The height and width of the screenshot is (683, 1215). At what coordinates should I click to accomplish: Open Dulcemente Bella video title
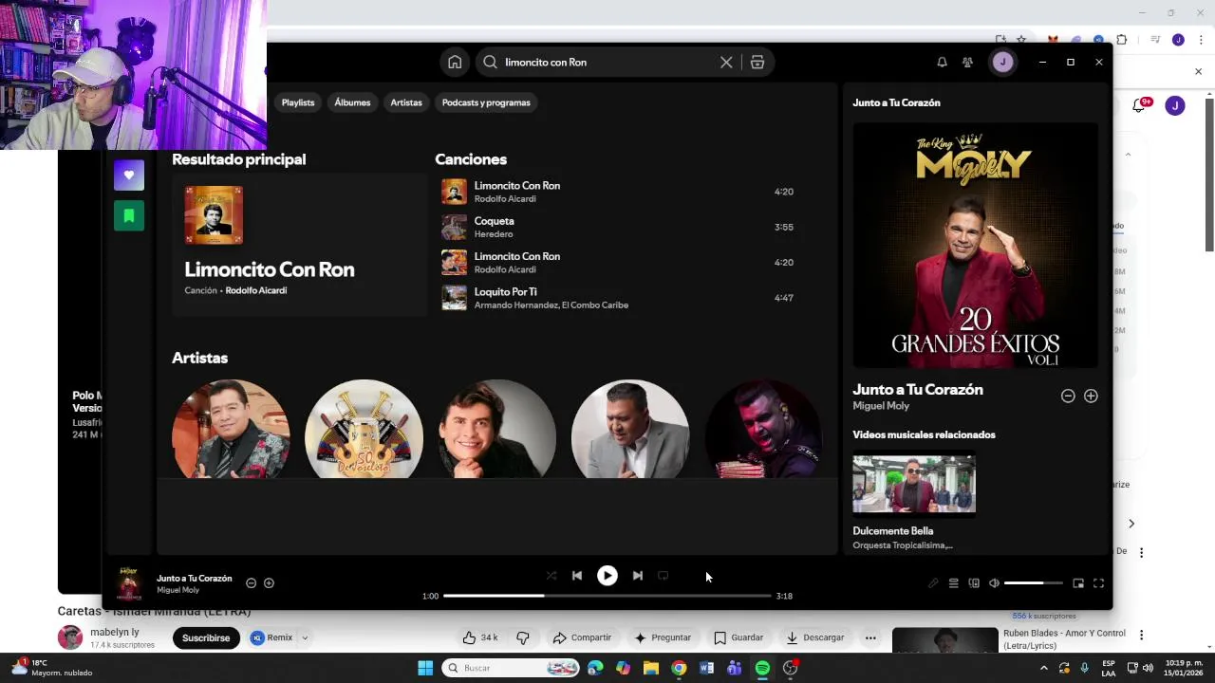[893, 531]
